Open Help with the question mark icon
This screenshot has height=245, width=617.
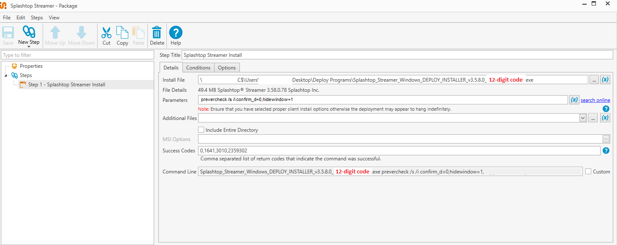(x=176, y=32)
